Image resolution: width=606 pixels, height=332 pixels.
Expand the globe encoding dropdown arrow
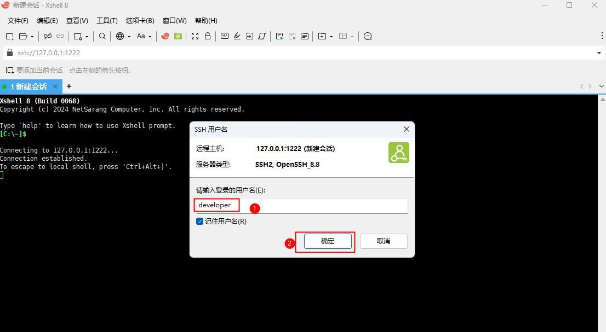coord(129,37)
